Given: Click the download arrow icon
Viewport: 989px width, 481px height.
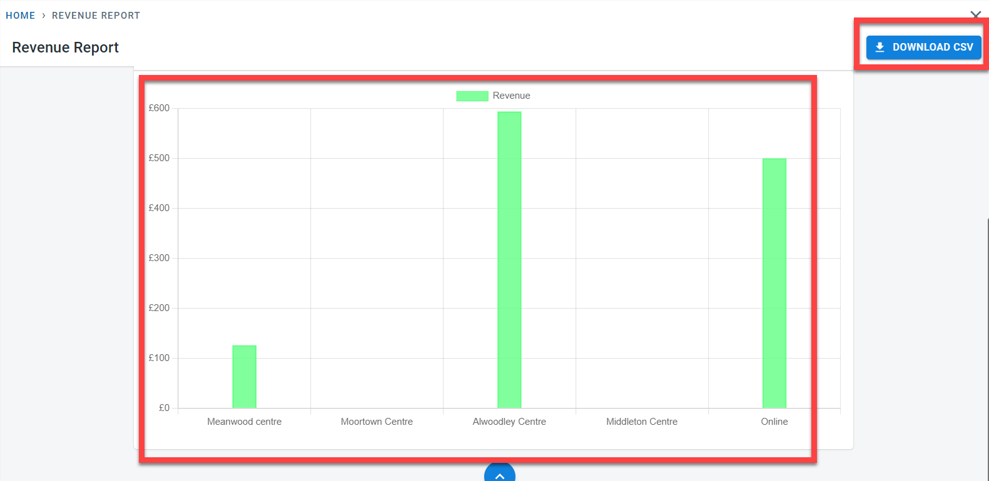Looking at the screenshot, I should click(880, 47).
